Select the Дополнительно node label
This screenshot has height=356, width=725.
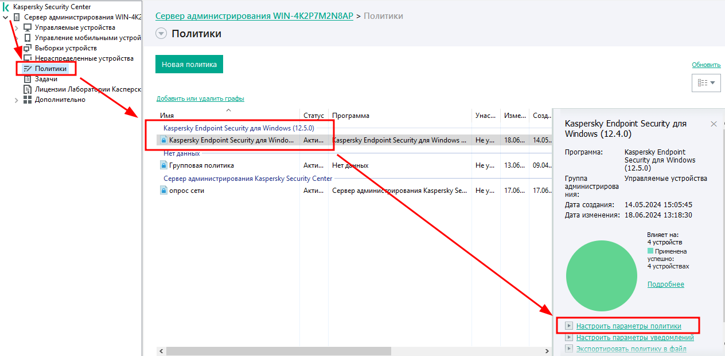coord(60,100)
